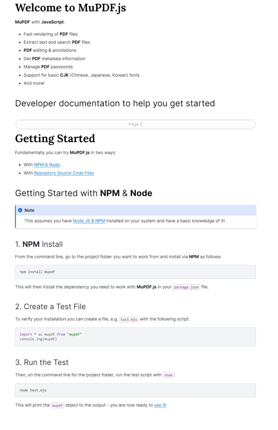Image resolution: width=278 pixels, height=430 pixels.
Task: Click the 'Welcome to MuPDF.js' heading
Action: [71, 8]
